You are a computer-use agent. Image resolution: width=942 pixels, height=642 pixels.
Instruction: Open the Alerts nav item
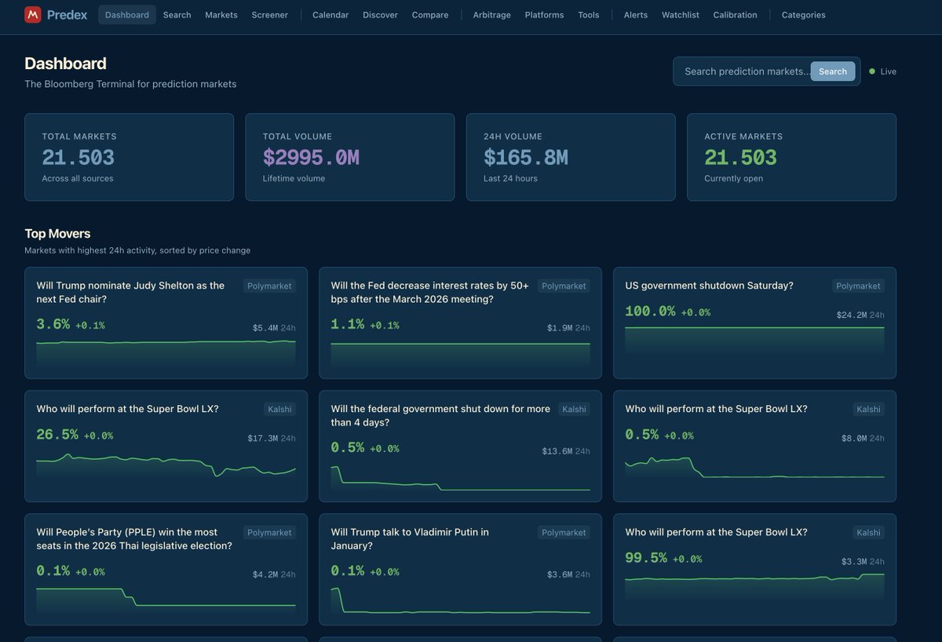(636, 15)
